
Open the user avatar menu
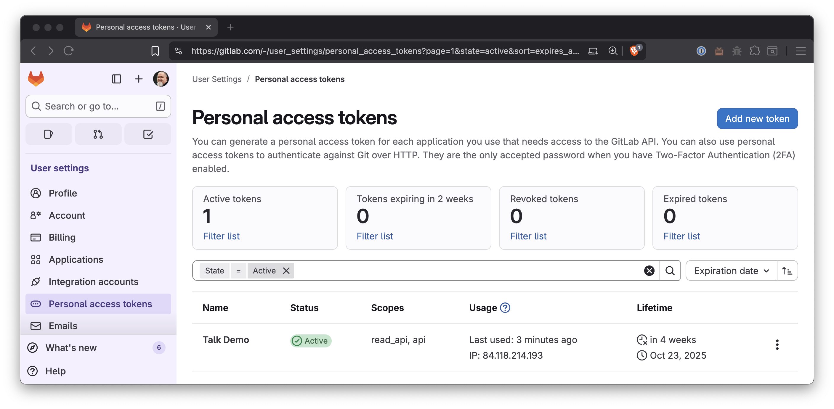161,79
